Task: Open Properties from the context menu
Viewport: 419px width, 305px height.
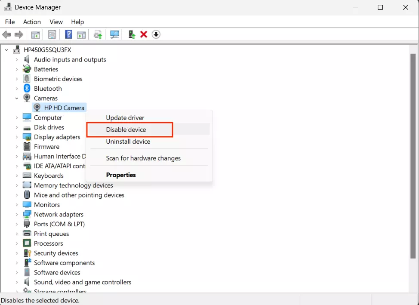Action: click(121, 175)
